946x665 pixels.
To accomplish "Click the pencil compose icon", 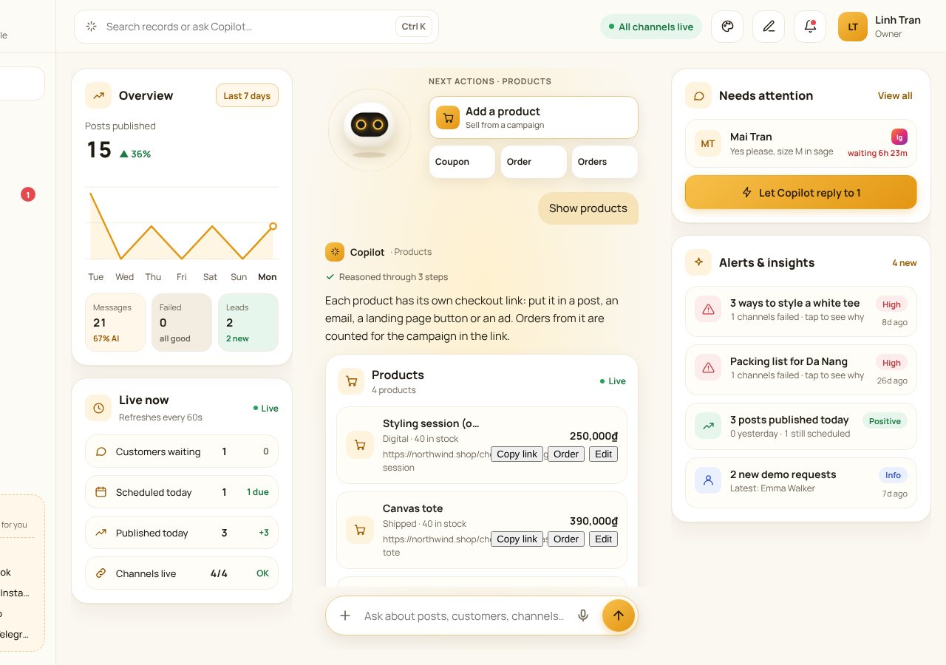I will point(769,27).
